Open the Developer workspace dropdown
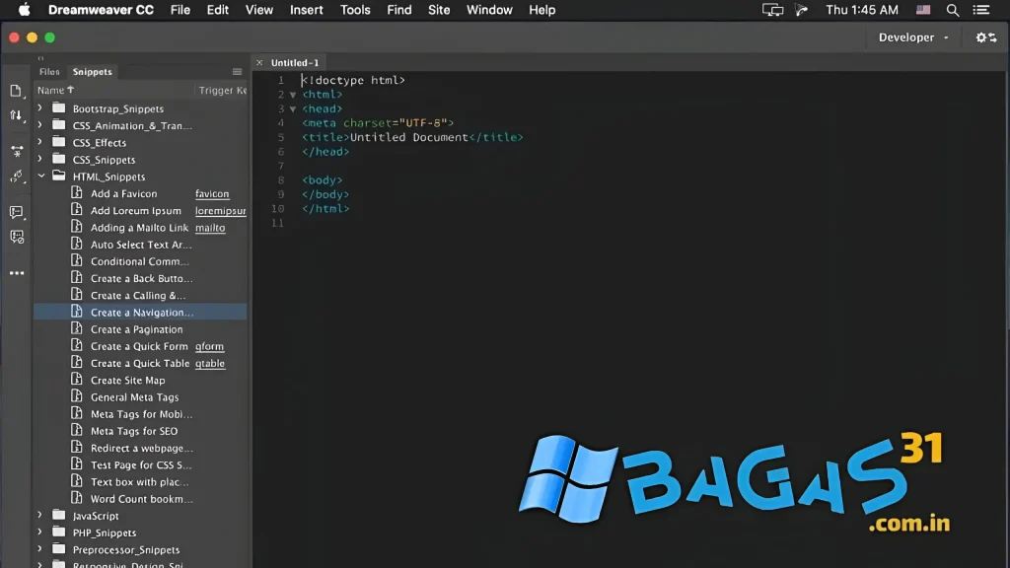 point(913,37)
